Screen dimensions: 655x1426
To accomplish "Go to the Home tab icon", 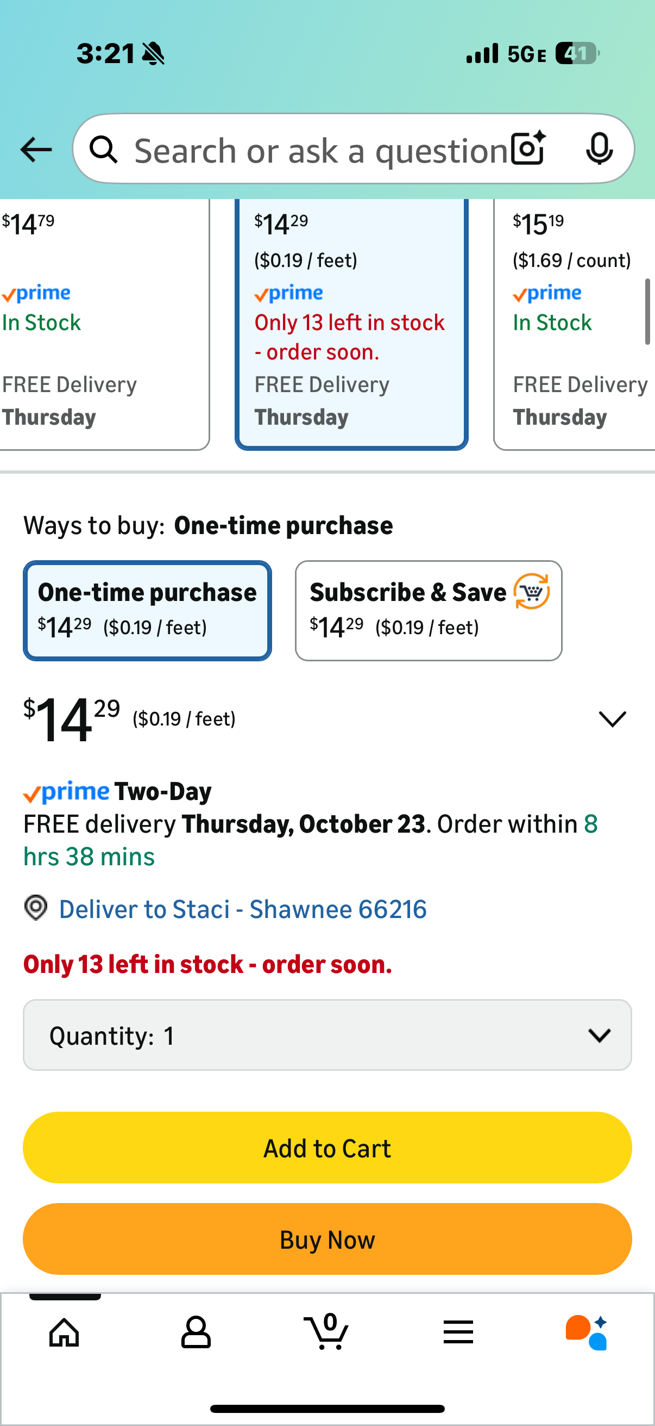I will click(64, 1332).
